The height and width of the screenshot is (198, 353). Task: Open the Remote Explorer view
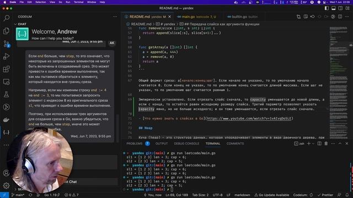(x=6, y=82)
